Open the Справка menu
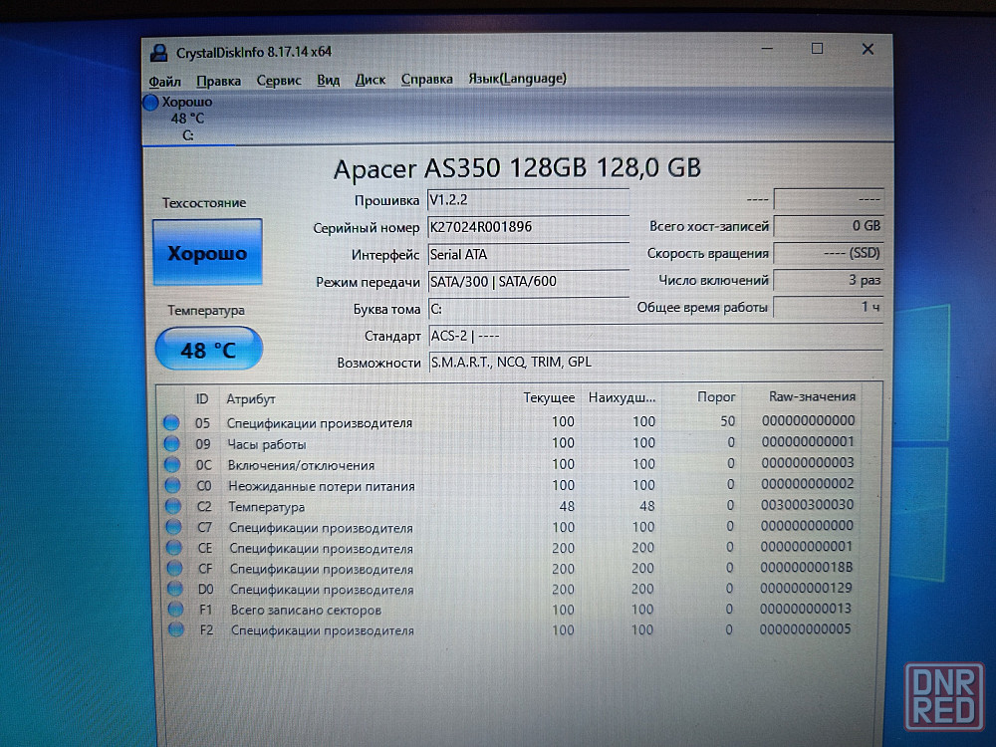The height and width of the screenshot is (747, 996). pos(426,80)
